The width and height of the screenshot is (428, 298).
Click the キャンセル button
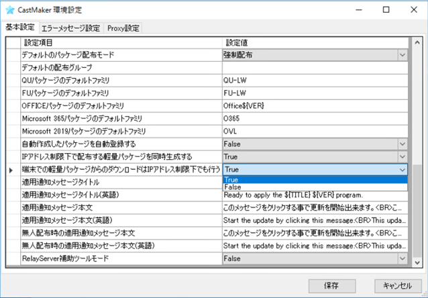click(397, 286)
